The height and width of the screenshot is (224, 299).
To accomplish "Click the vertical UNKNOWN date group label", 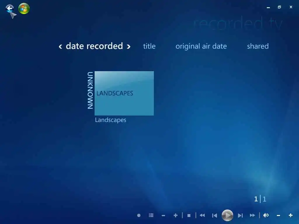I will pyautogui.click(x=90, y=90).
